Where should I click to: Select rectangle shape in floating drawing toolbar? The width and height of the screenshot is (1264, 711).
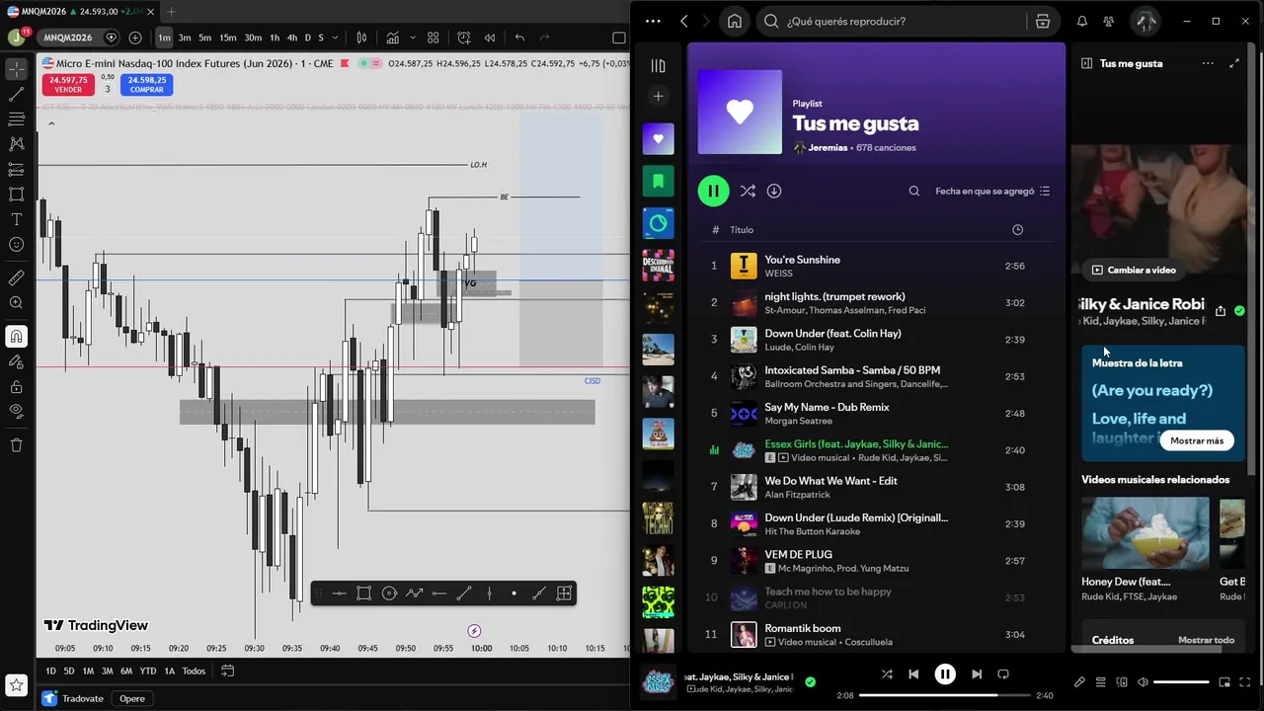[363, 593]
